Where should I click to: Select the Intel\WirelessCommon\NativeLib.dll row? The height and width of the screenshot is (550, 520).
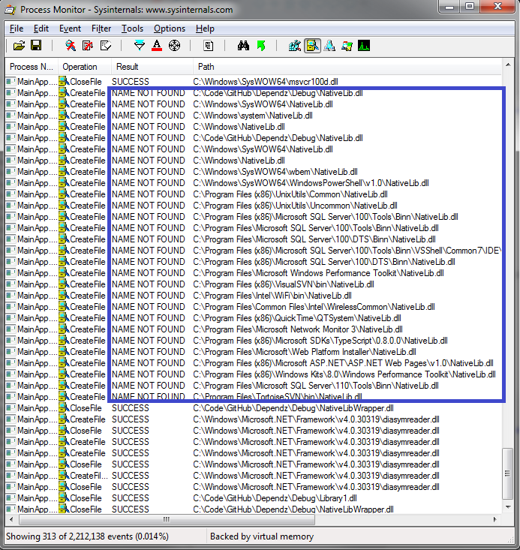[x=253, y=307]
